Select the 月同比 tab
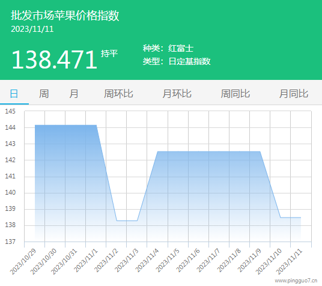This screenshot has height=286, width=322. [x=294, y=94]
